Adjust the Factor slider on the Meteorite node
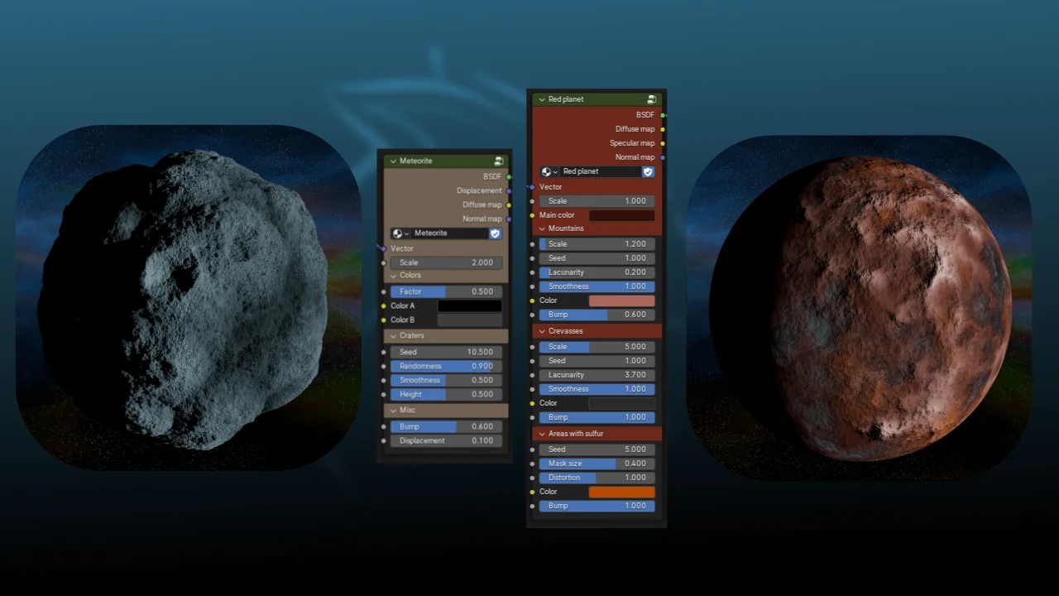This screenshot has height=596, width=1059. [x=445, y=291]
